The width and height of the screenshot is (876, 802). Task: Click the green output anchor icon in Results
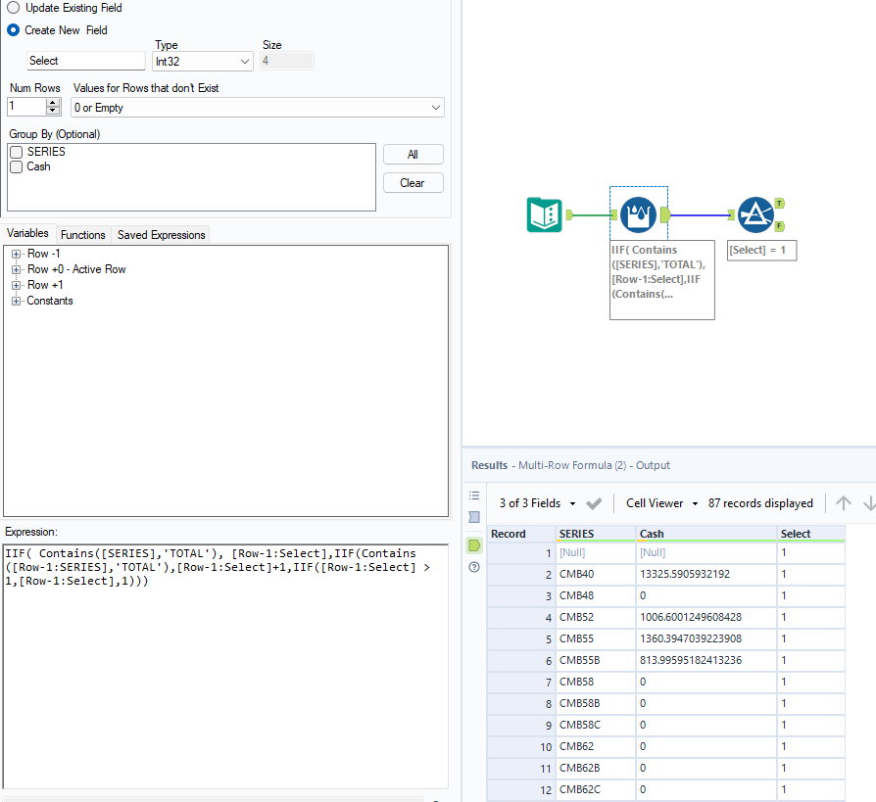pyautogui.click(x=474, y=546)
